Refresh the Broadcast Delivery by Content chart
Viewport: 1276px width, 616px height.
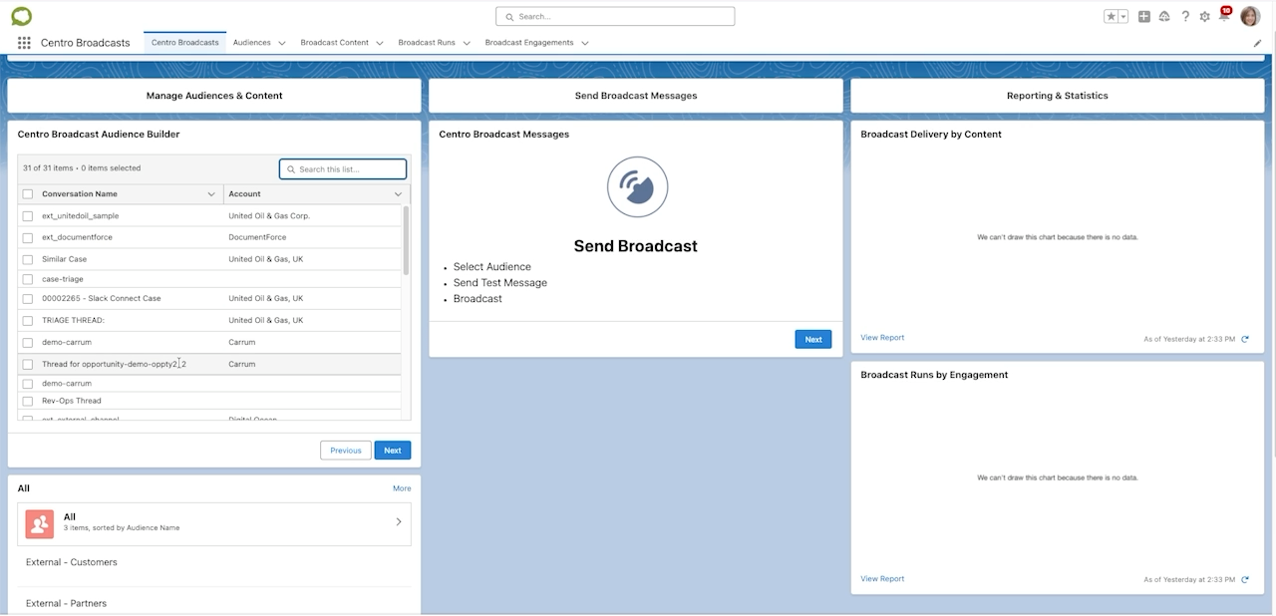click(x=1244, y=339)
